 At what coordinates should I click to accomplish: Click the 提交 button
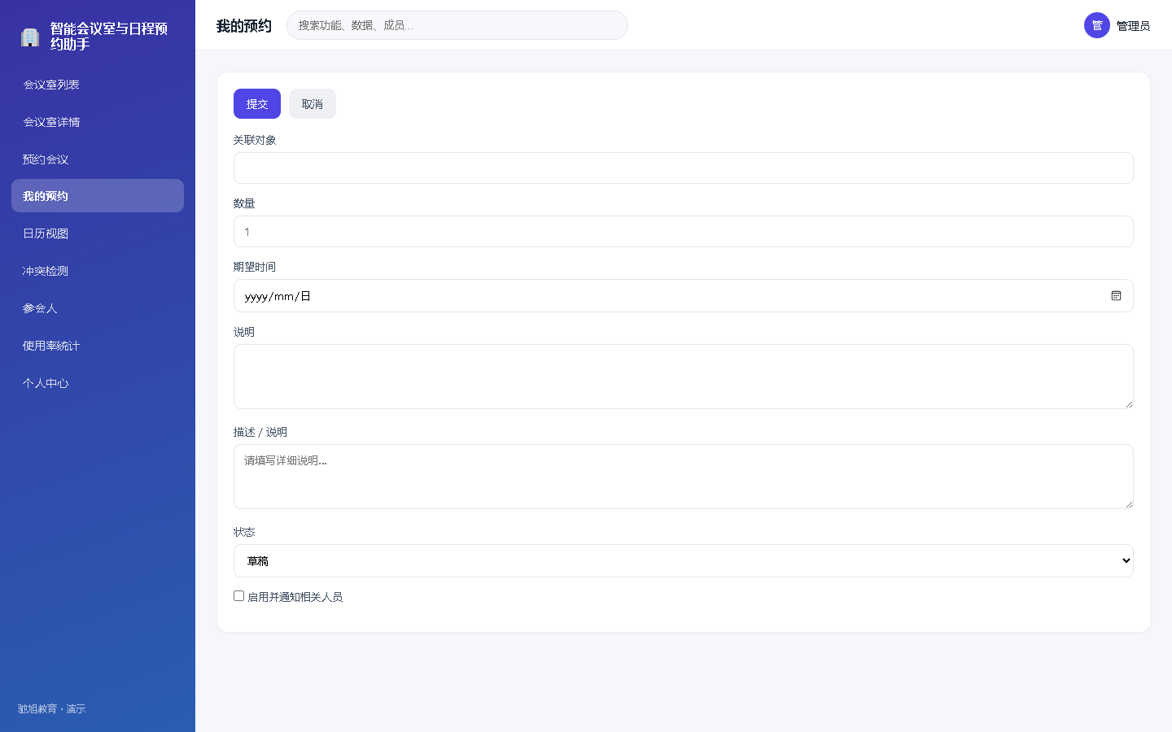click(x=257, y=104)
